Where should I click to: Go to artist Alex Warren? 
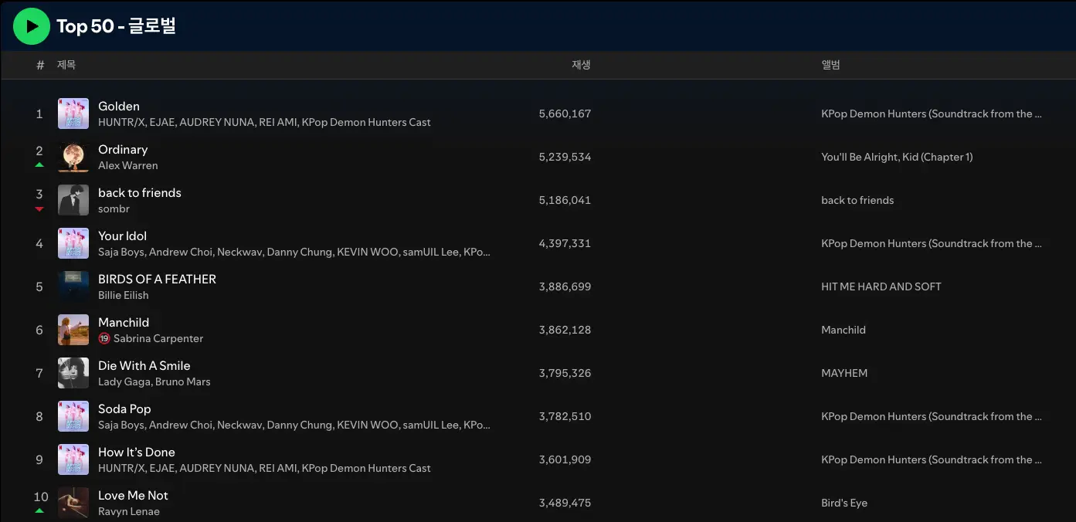(128, 165)
